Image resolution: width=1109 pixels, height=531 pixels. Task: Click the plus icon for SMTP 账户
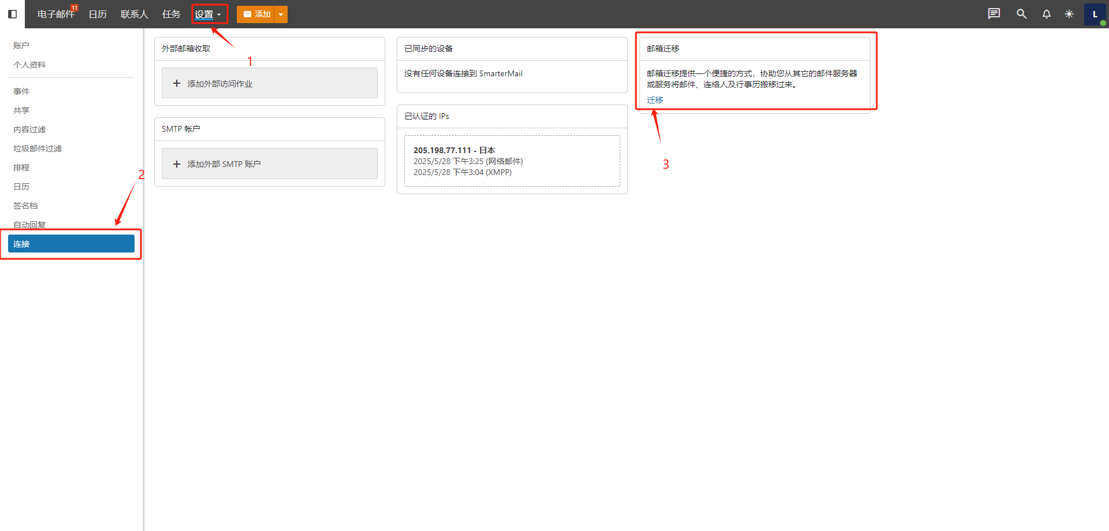coord(177,164)
